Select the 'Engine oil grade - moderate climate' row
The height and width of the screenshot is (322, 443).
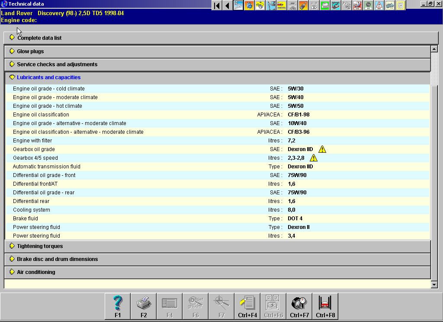[218, 97]
